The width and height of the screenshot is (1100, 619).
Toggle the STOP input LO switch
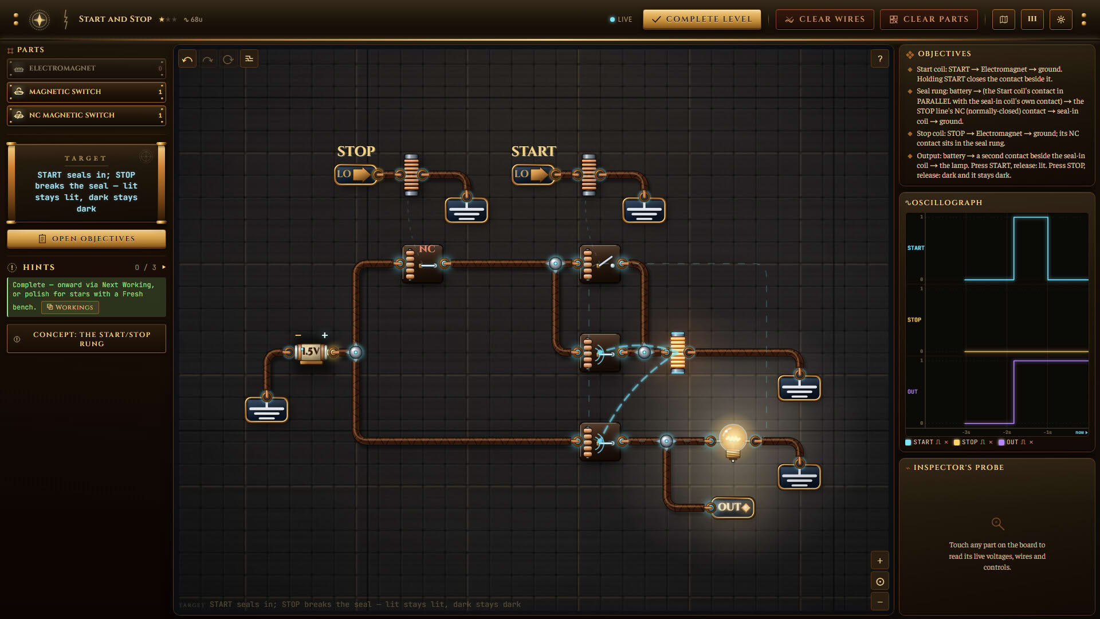click(x=355, y=174)
